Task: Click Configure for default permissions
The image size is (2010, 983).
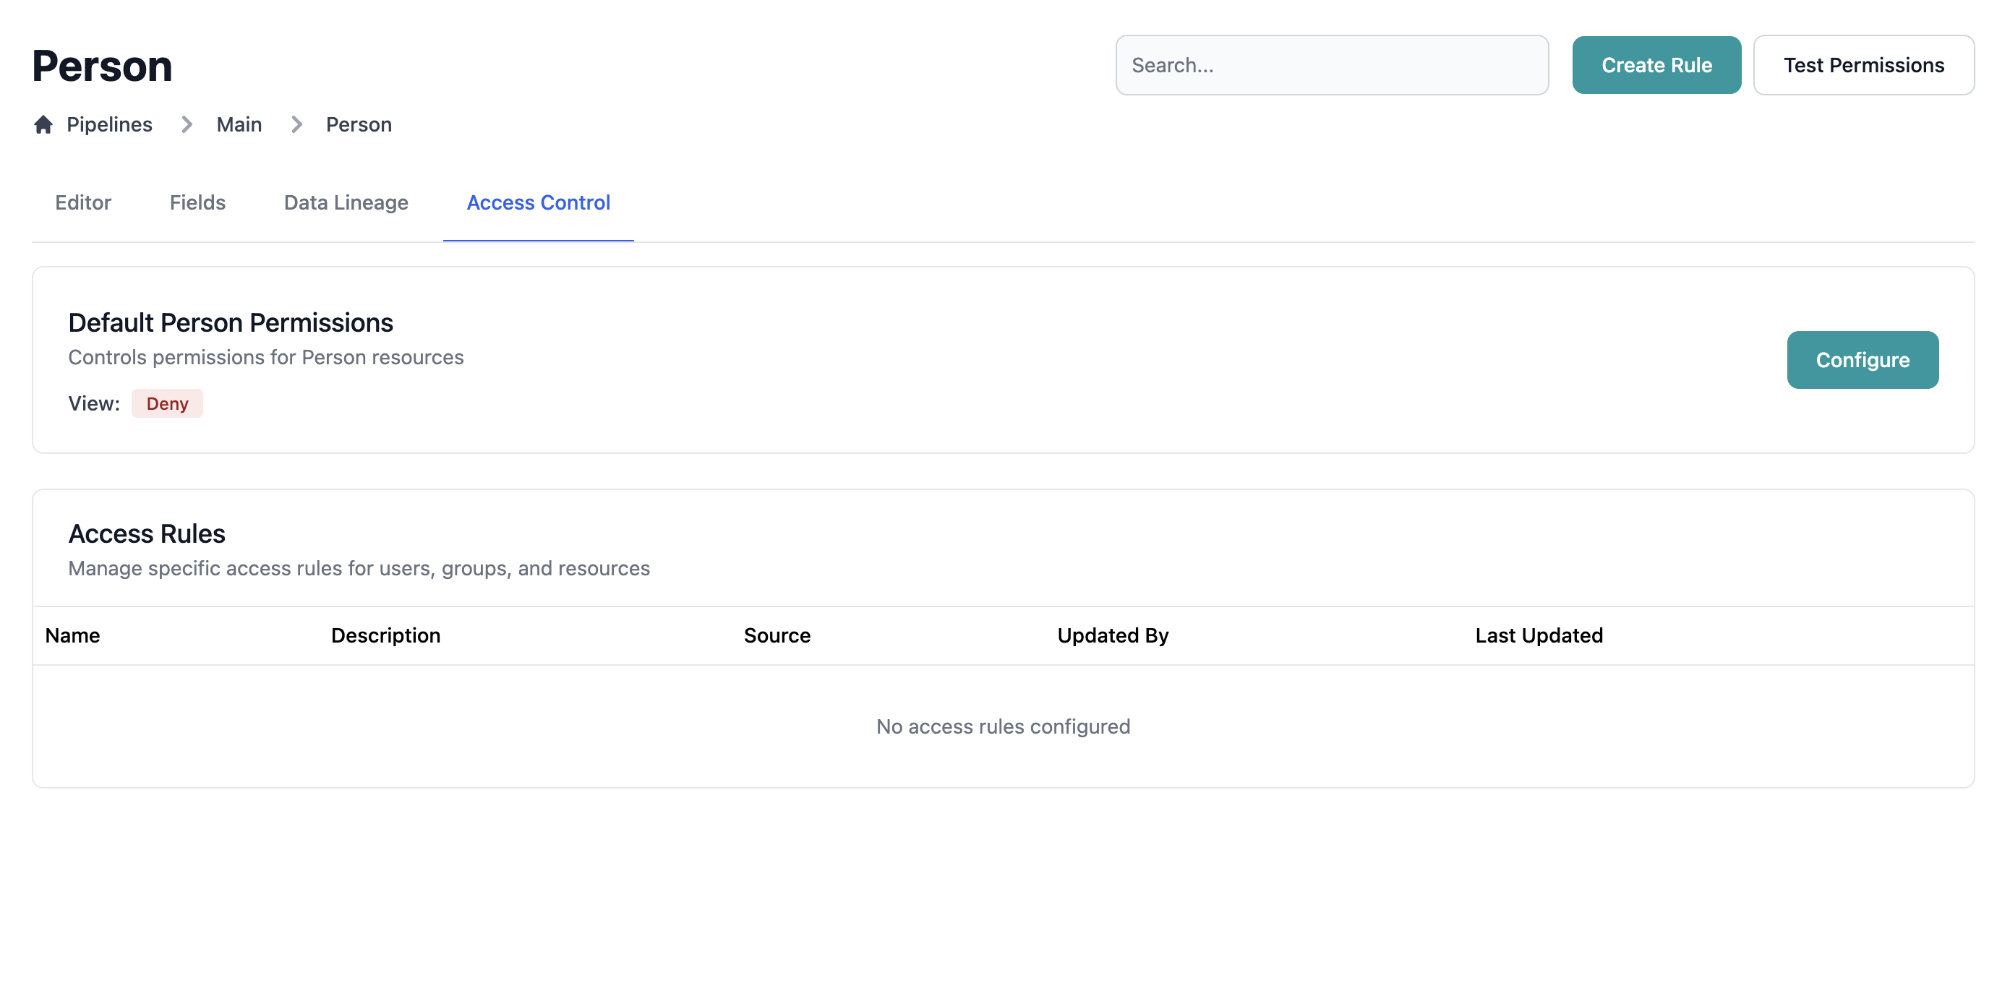Action: pos(1862,360)
